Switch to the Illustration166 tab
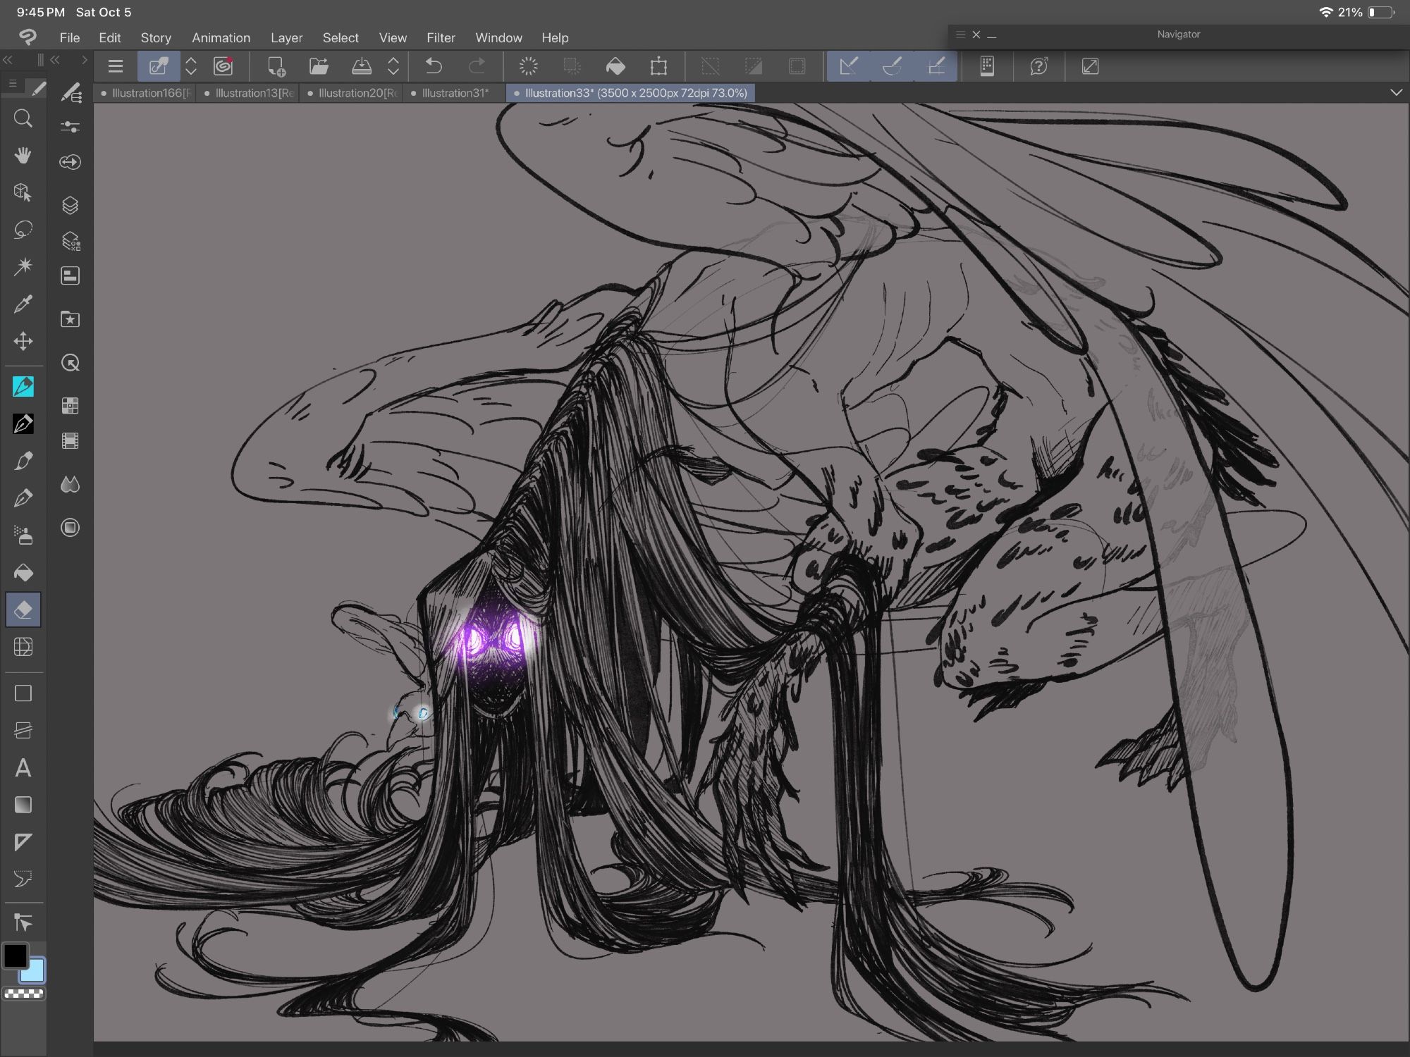1410x1057 pixels. 145,93
